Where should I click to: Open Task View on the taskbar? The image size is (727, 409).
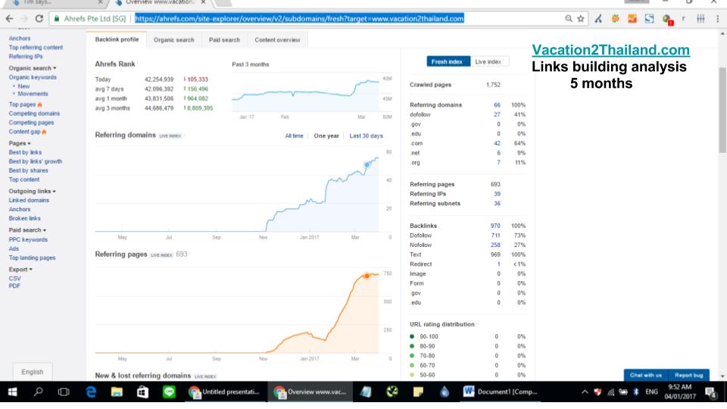pos(64,392)
